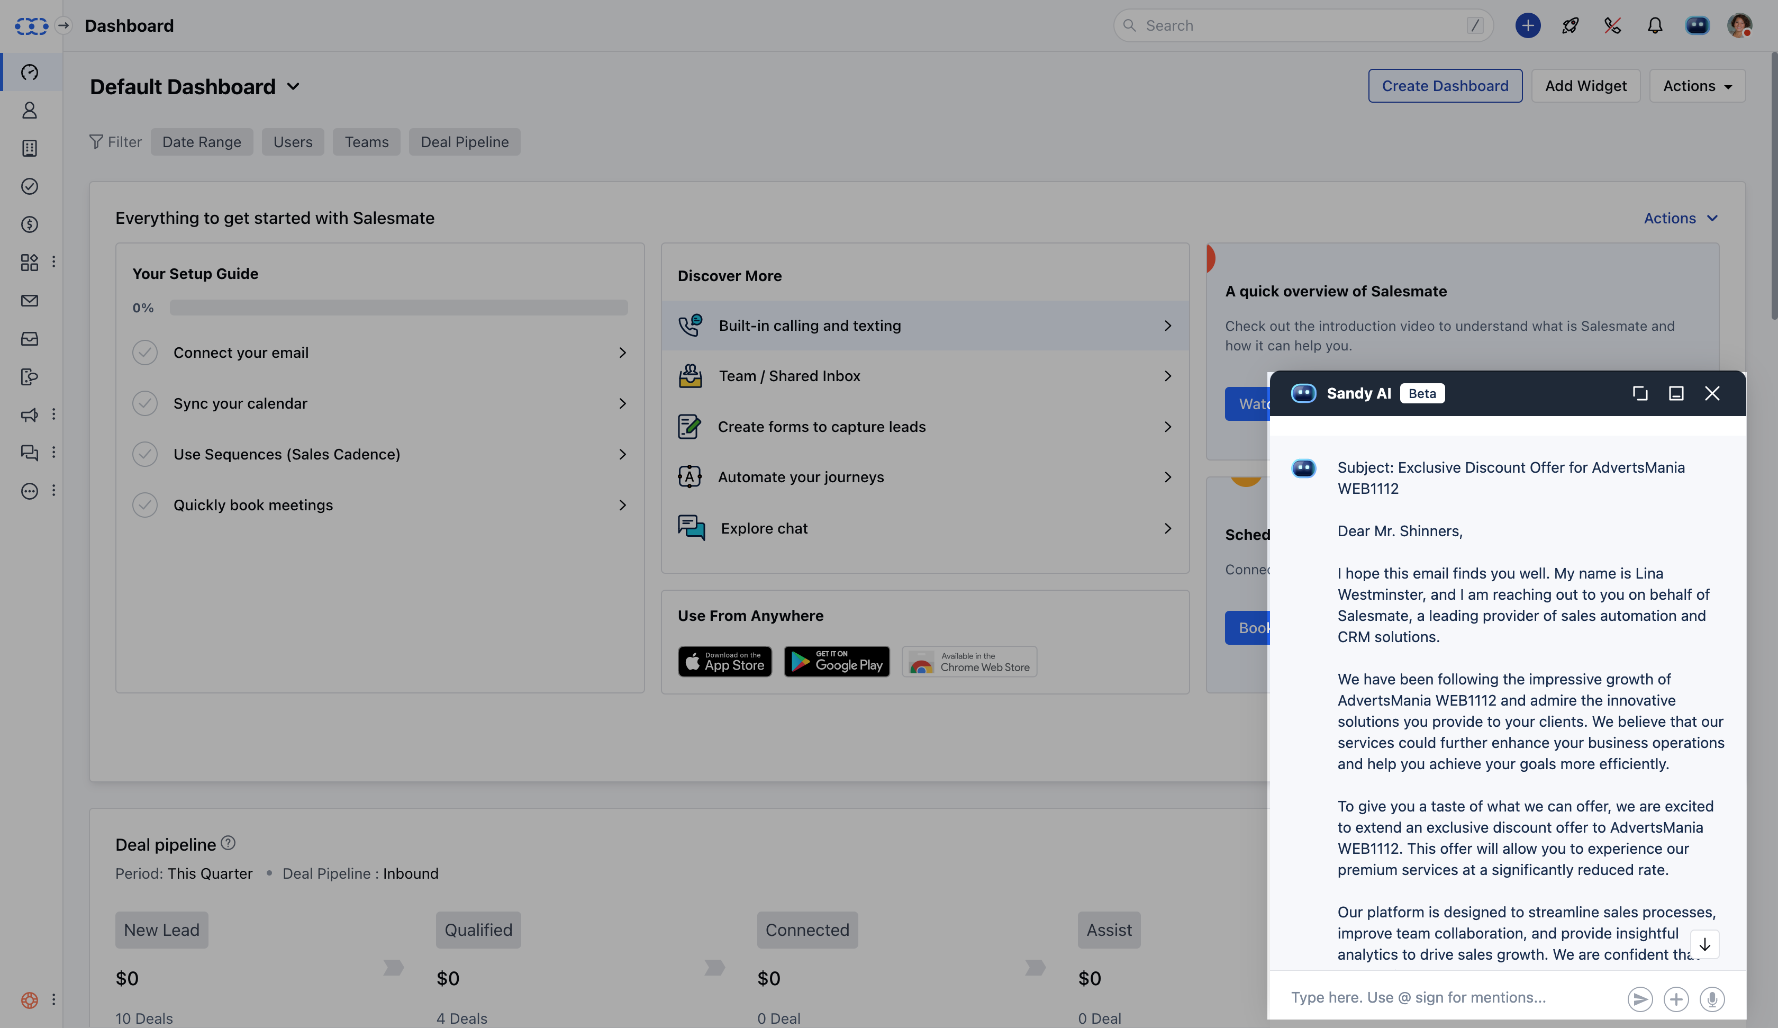Open the Email envelope icon in sidebar
Viewport: 1778px width, 1028px height.
(x=30, y=301)
